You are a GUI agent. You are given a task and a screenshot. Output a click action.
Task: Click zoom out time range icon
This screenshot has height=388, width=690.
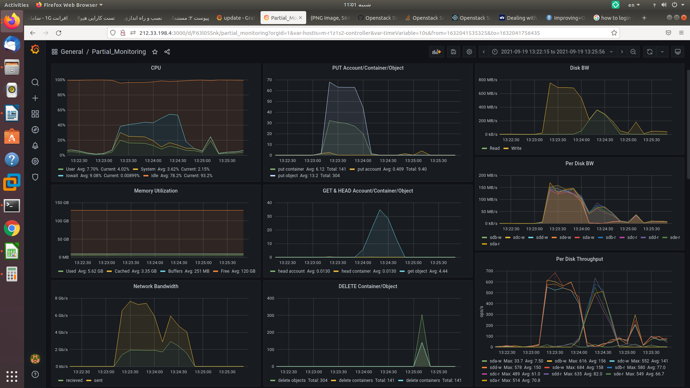pyautogui.click(x=633, y=52)
